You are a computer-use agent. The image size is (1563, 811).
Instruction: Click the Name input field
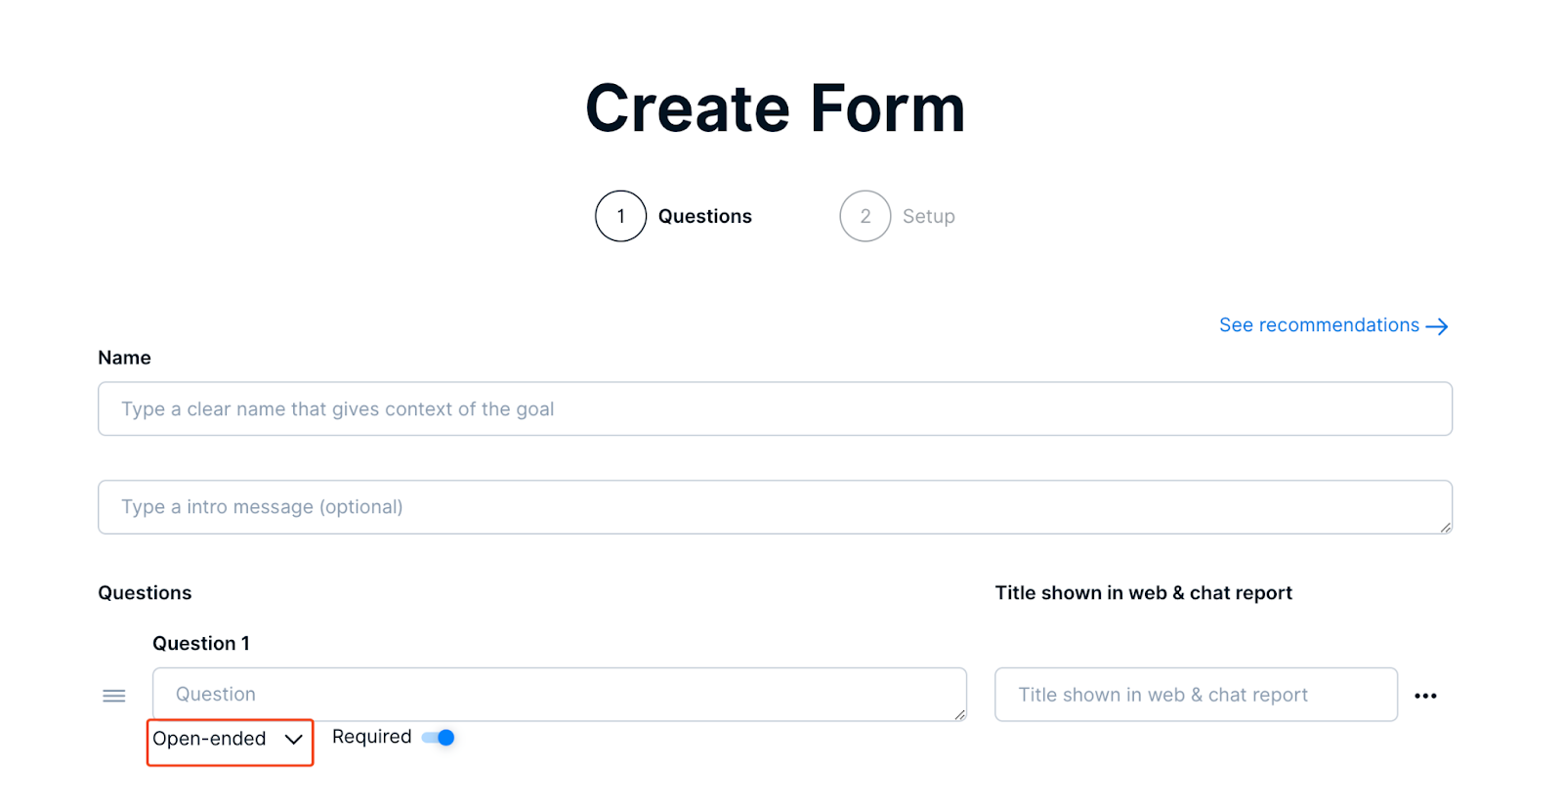pyautogui.click(x=774, y=408)
